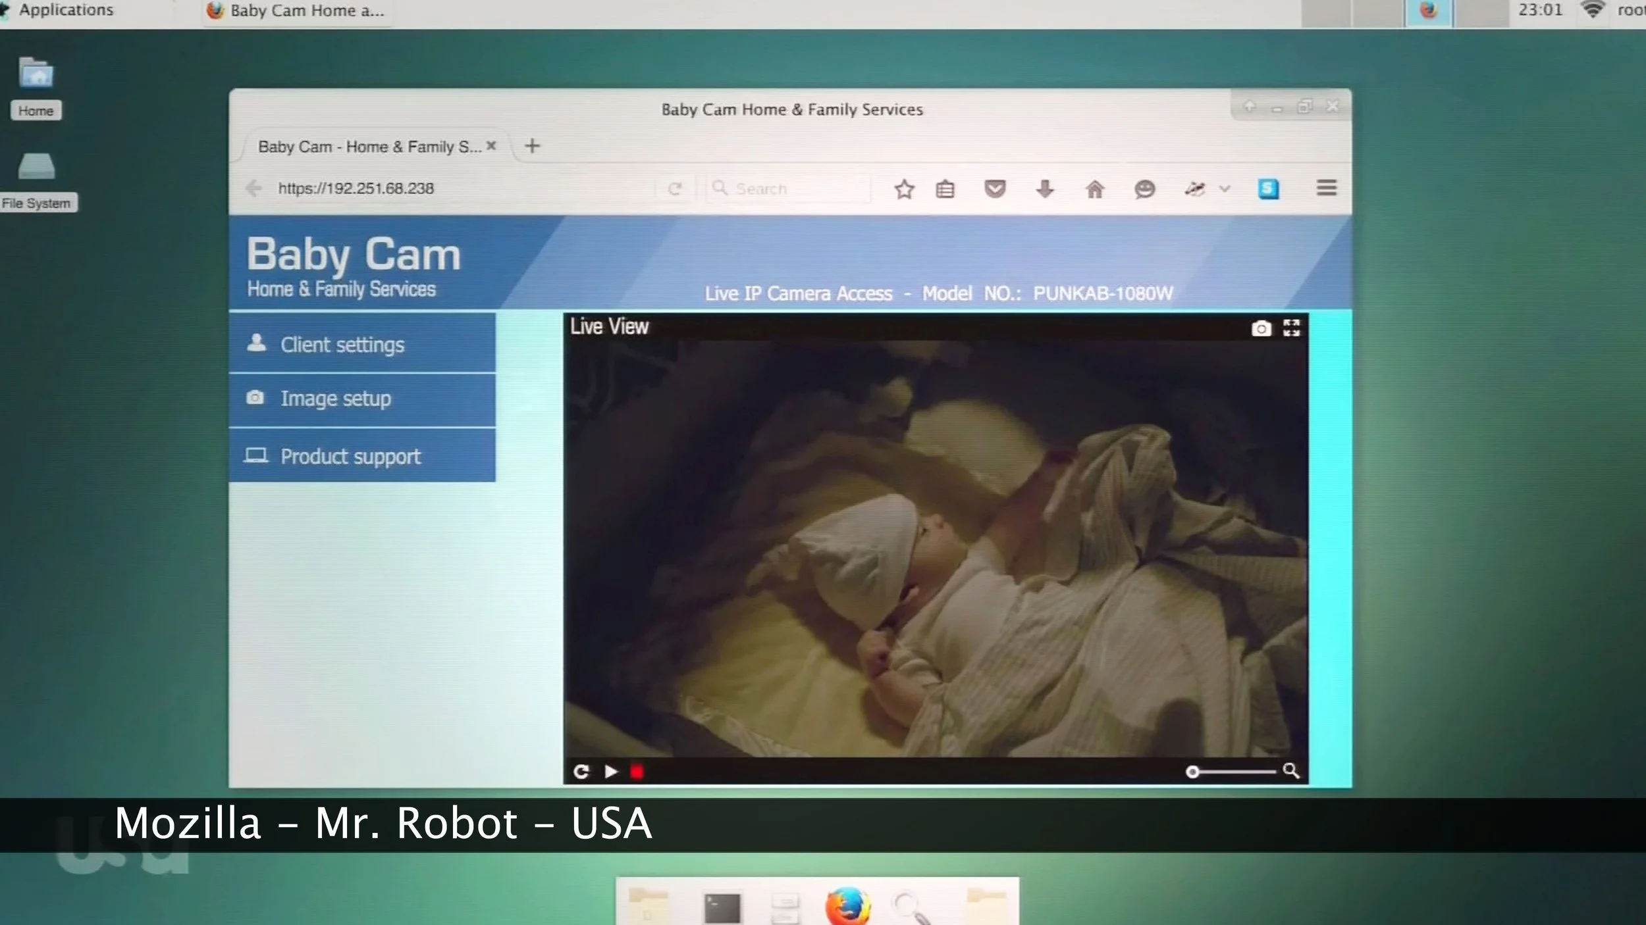1646x925 pixels.
Task: Open a new browser tab
Action: [x=532, y=145]
